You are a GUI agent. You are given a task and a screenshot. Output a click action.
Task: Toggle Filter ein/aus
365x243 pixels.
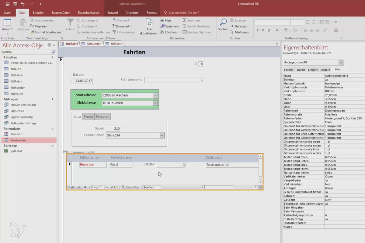click(x=123, y=32)
